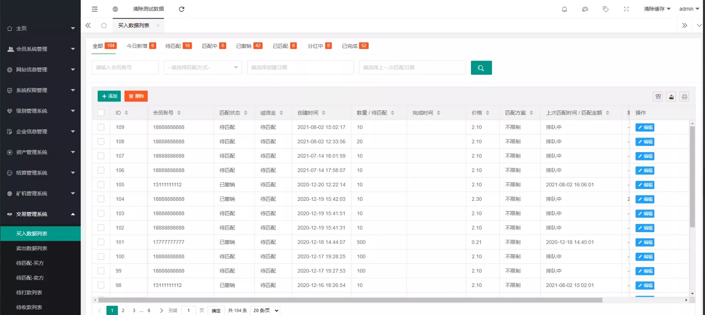Switch to the 已撤销 tab
Viewport: 705px width, 315px height.
tap(249, 46)
